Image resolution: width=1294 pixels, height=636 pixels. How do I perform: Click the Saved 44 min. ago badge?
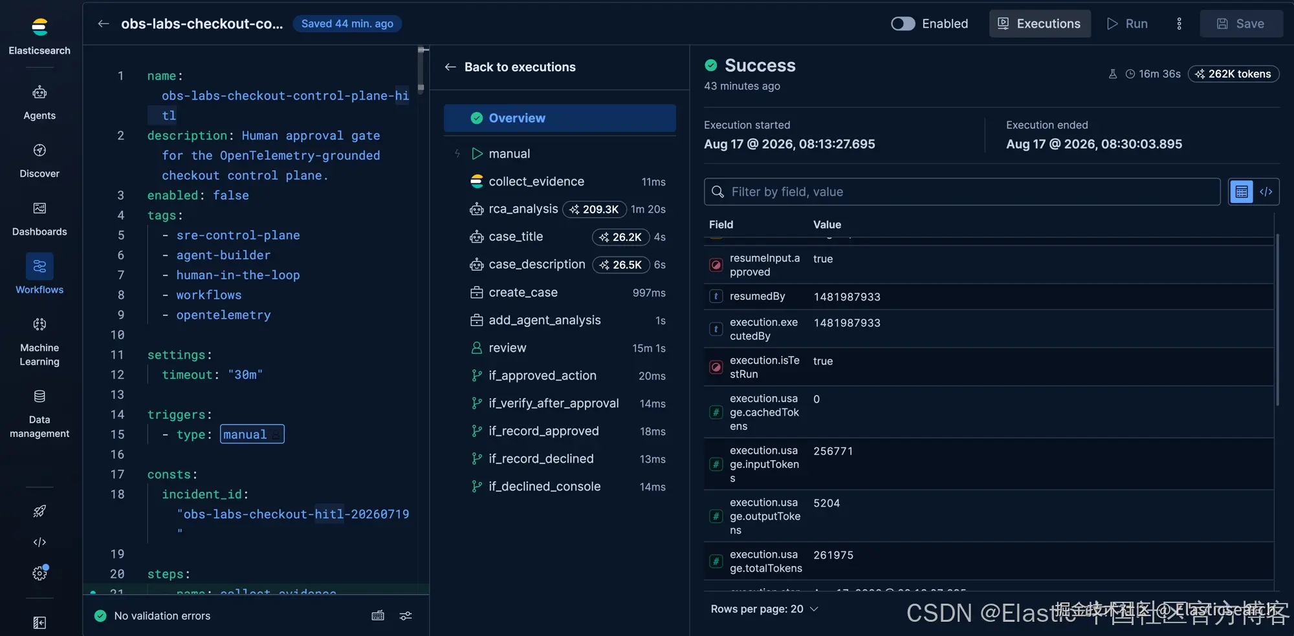pyautogui.click(x=347, y=24)
